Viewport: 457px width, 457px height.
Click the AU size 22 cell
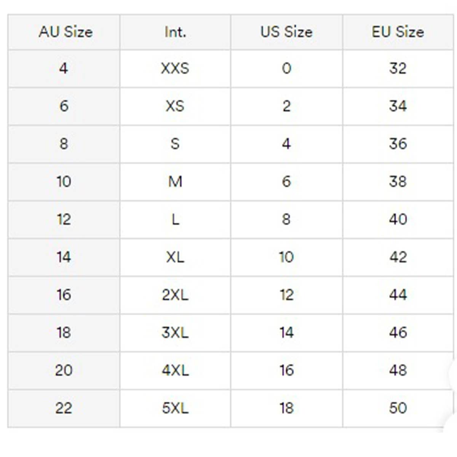pyautogui.click(x=64, y=408)
